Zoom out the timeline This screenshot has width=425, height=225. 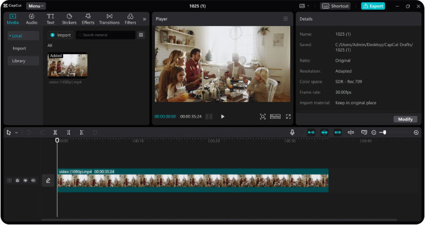coord(374,132)
